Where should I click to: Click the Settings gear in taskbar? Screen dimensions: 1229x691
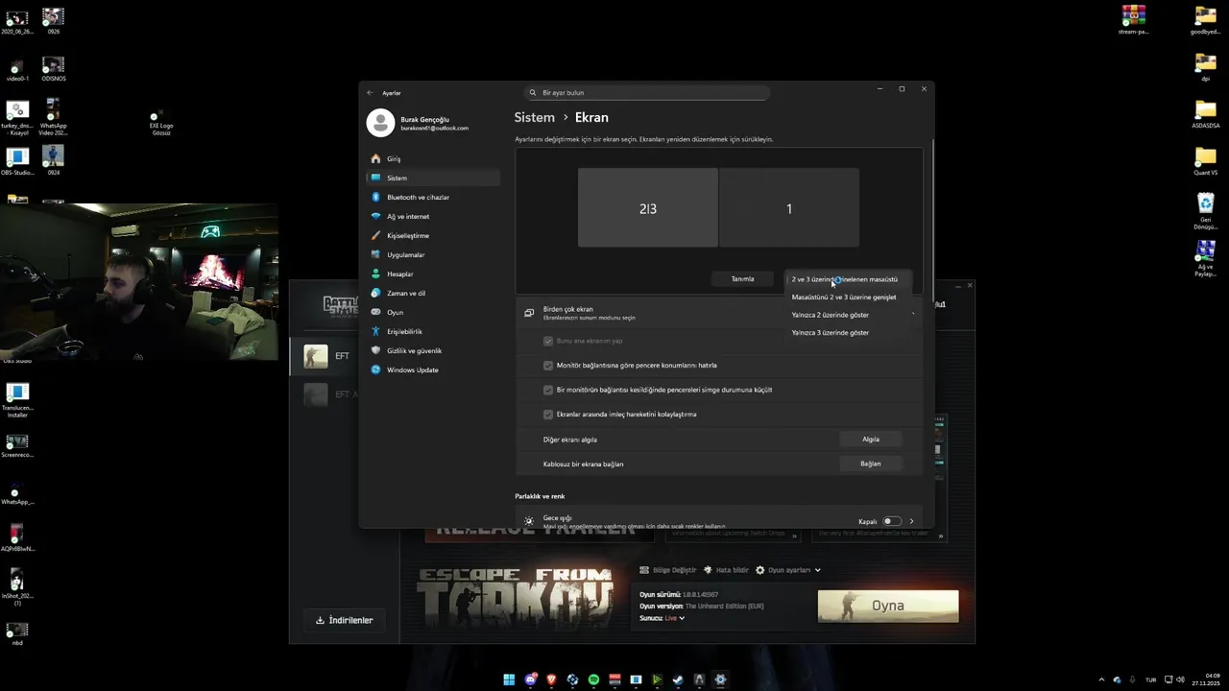pyautogui.click(x=720, y=679)
